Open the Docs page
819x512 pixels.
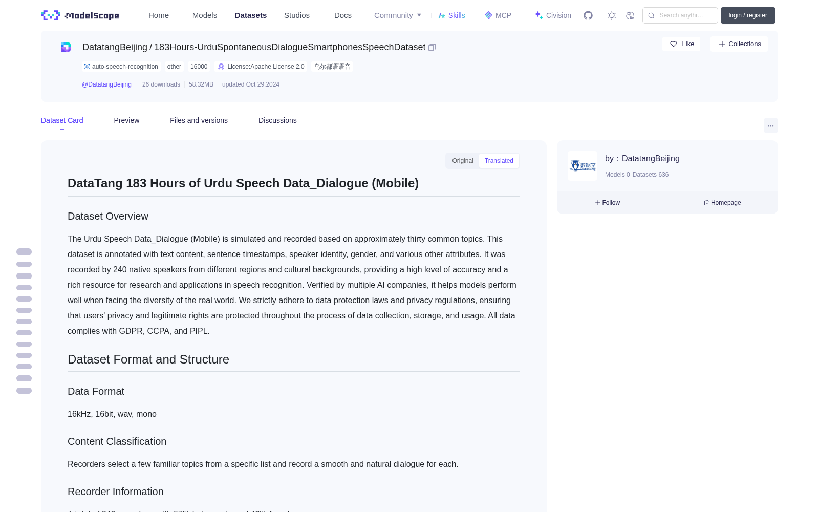[x=343, y=15]
